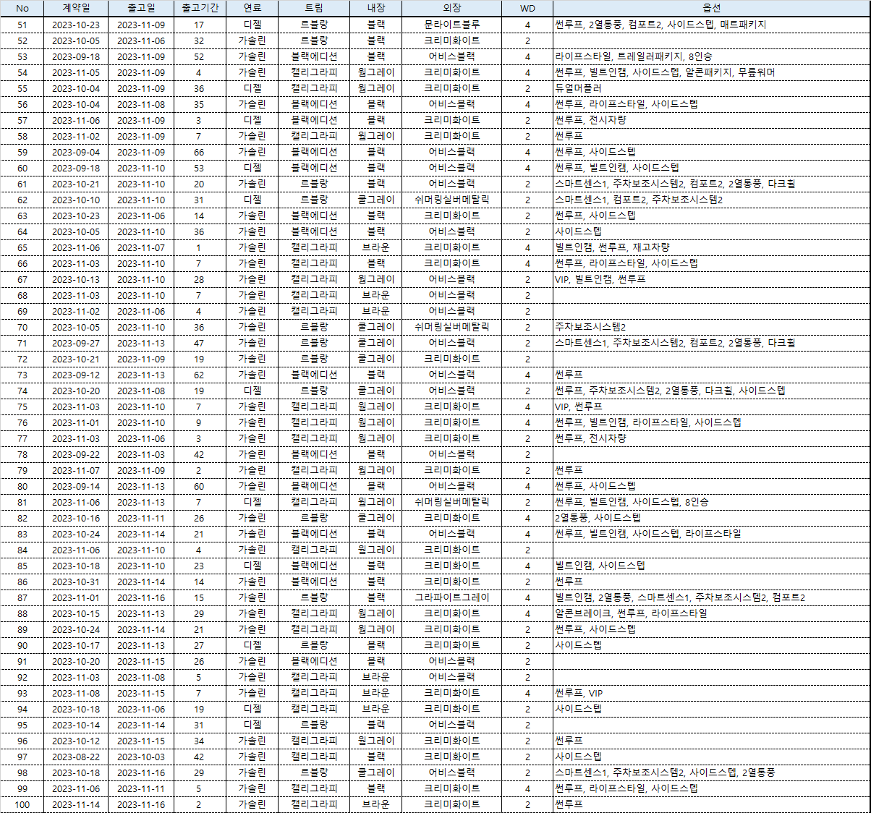Select the VIP, 빌트인캠, 썬루프 options cell
The width and height of the screenshot is (871, 813).
click(711, 279)
